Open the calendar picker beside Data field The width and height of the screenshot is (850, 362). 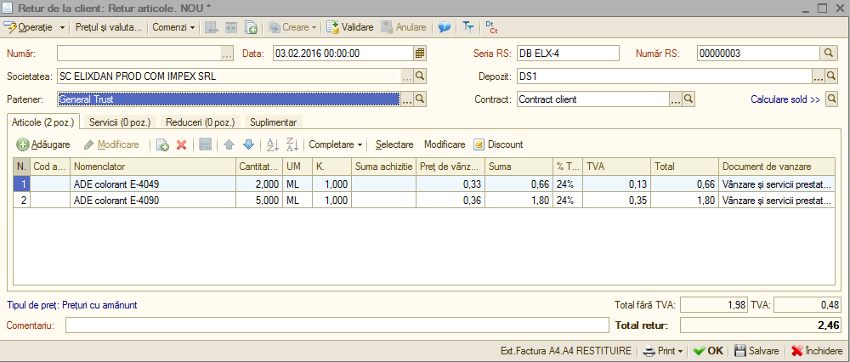[420, 53]
